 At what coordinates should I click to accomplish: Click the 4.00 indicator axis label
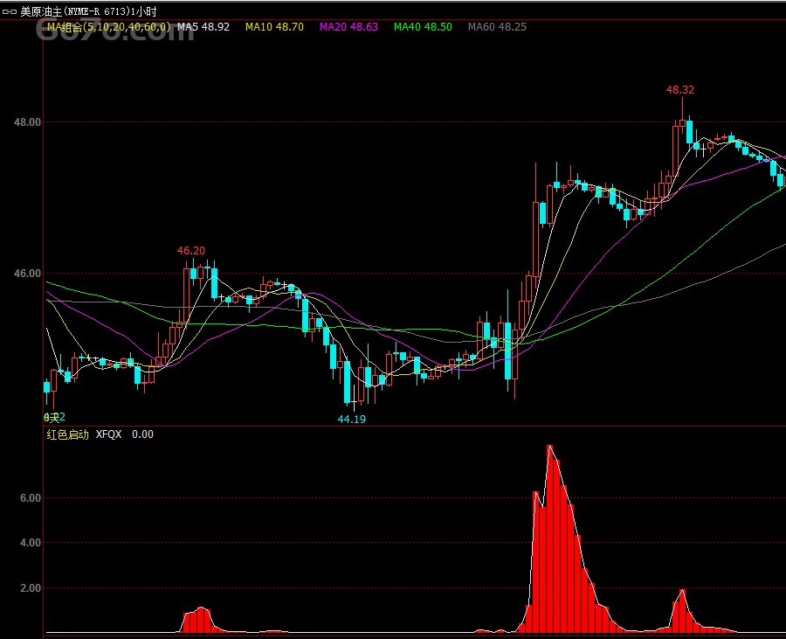coord(31,542)
